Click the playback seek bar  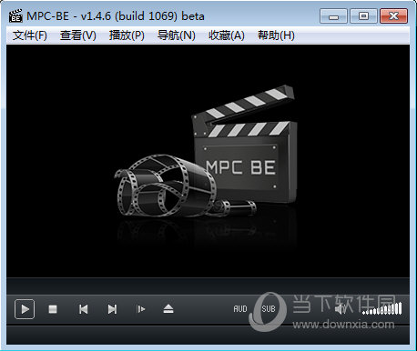click(x=208, y=286)
